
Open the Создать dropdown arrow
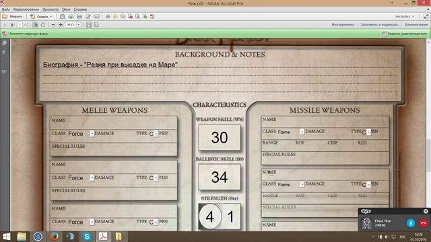click(51, 17)
